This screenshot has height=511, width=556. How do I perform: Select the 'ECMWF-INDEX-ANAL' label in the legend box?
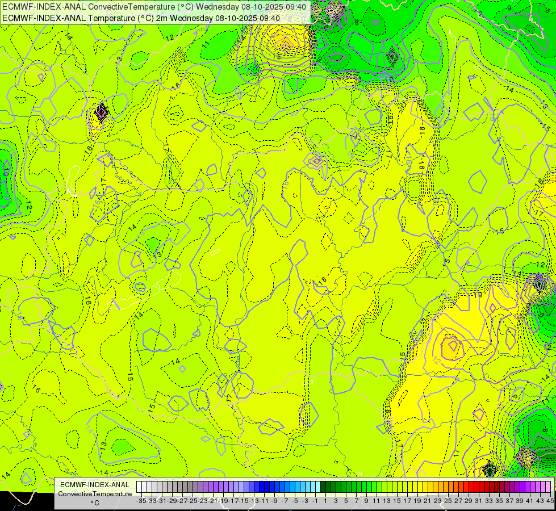[x=95, y=485]
